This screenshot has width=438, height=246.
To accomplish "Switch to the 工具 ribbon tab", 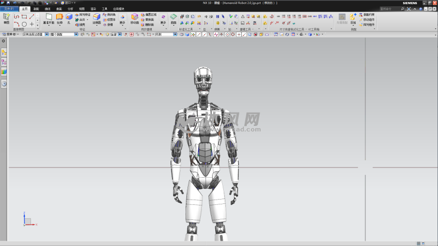I will point(105,9).
